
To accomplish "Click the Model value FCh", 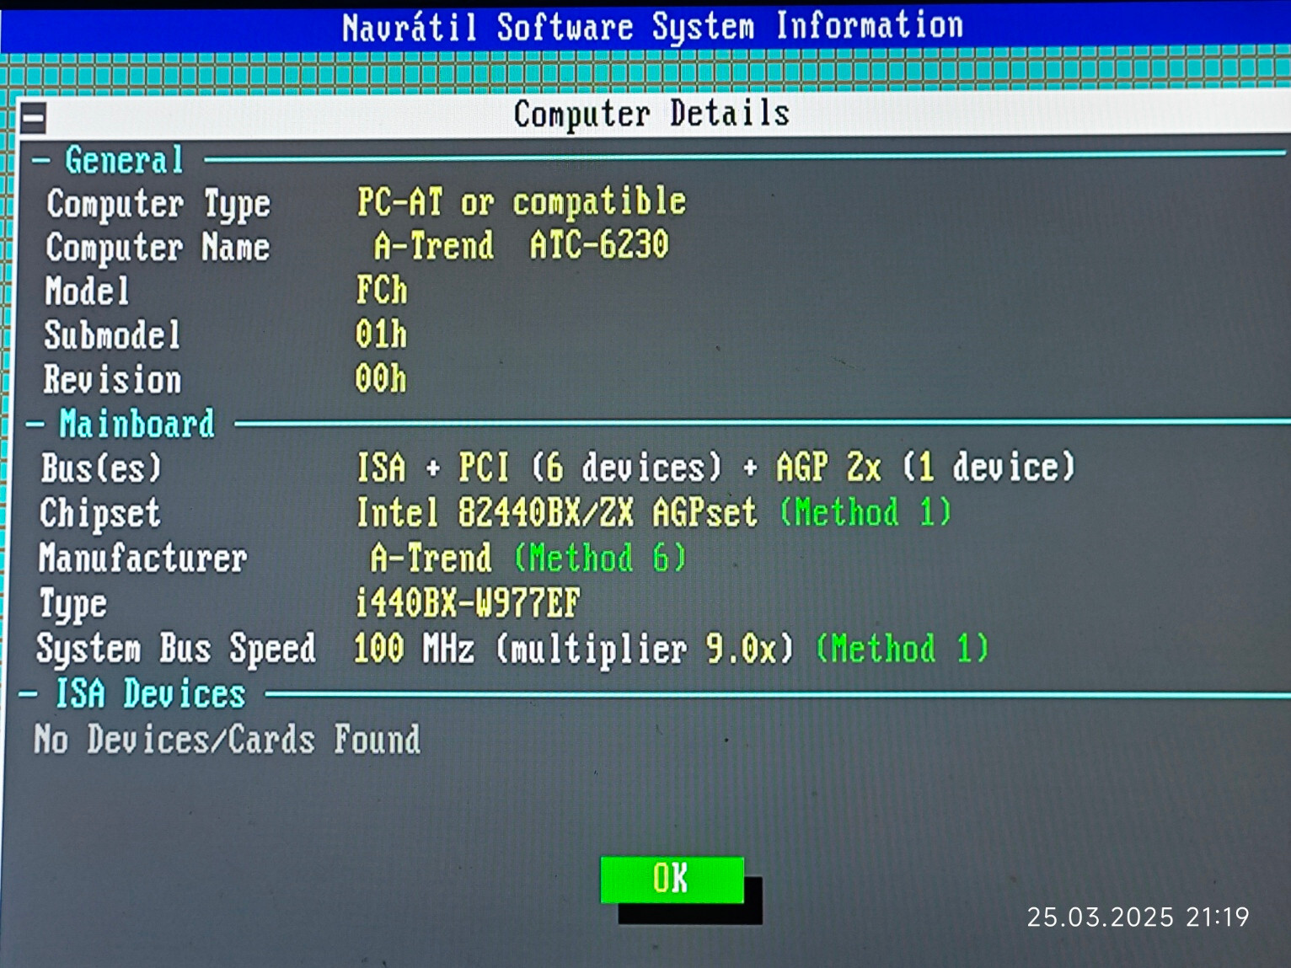I will click(382, 290).
